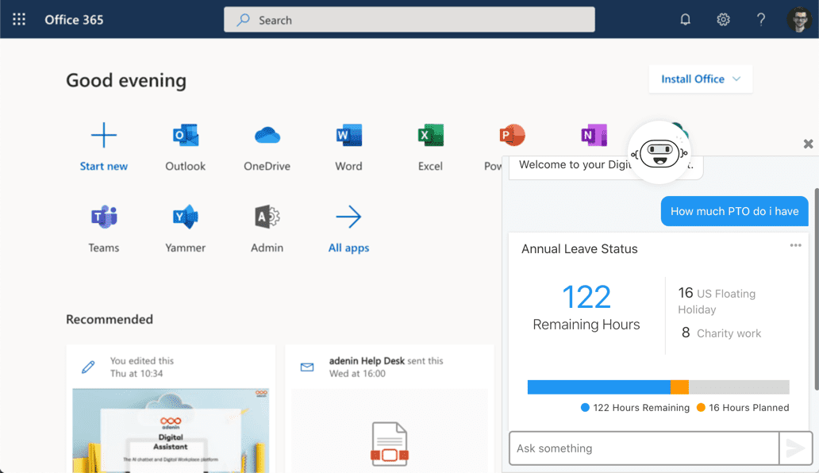Open the user profile picture menu
819x473 pixels.
pos(799,19)
